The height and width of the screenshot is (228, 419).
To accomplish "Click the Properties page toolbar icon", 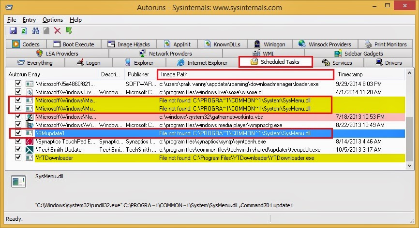I will [x=46, y=30].
